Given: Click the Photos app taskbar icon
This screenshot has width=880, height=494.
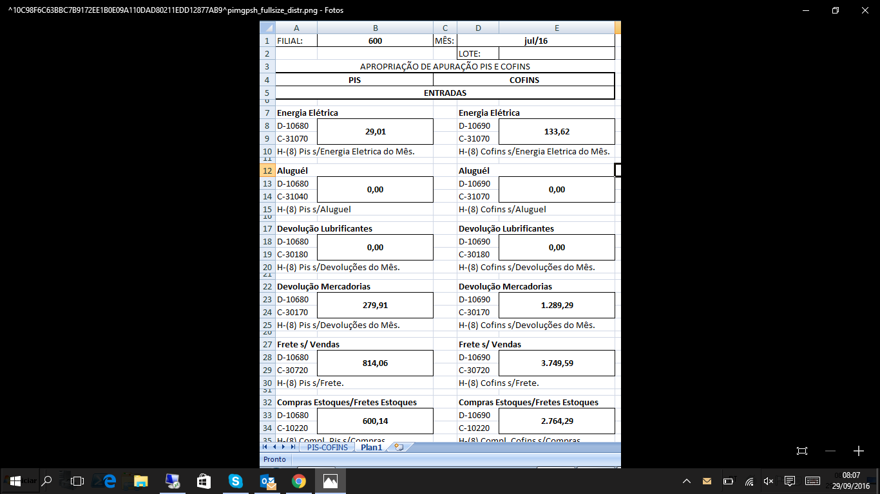Looking at the screenshot, I should [330, 480].
